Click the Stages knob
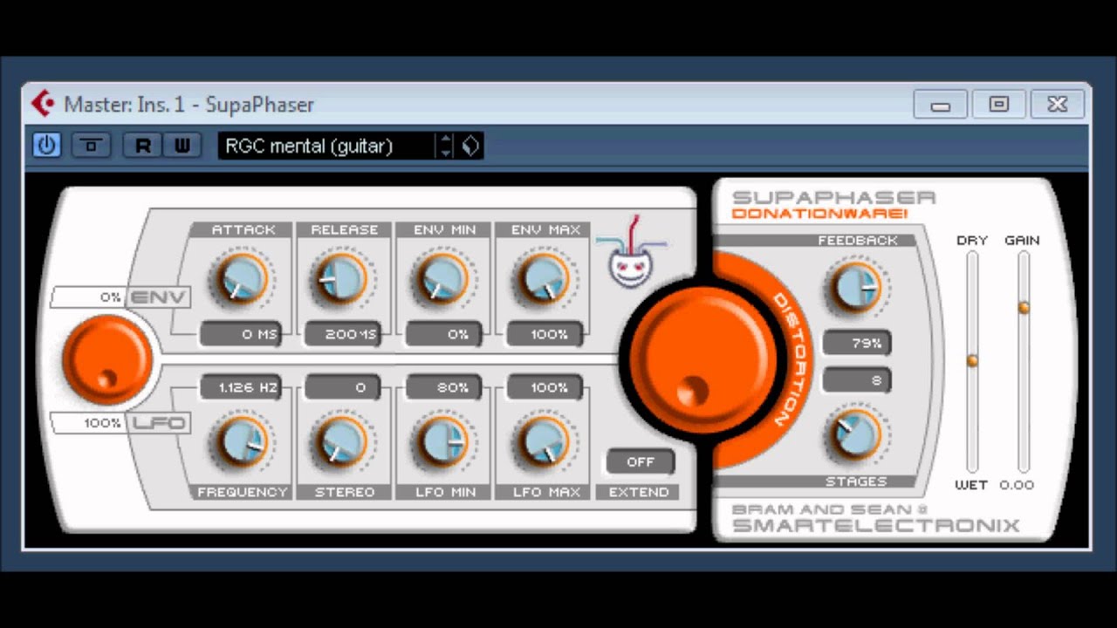 pos(856,434)
